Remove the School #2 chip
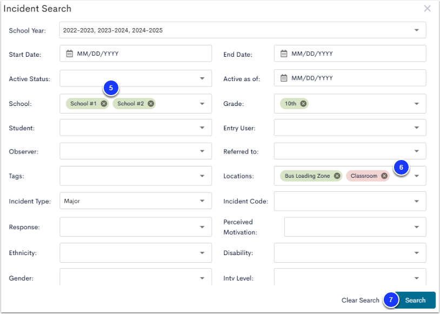 pyautogui.click(x=151, y=104)
